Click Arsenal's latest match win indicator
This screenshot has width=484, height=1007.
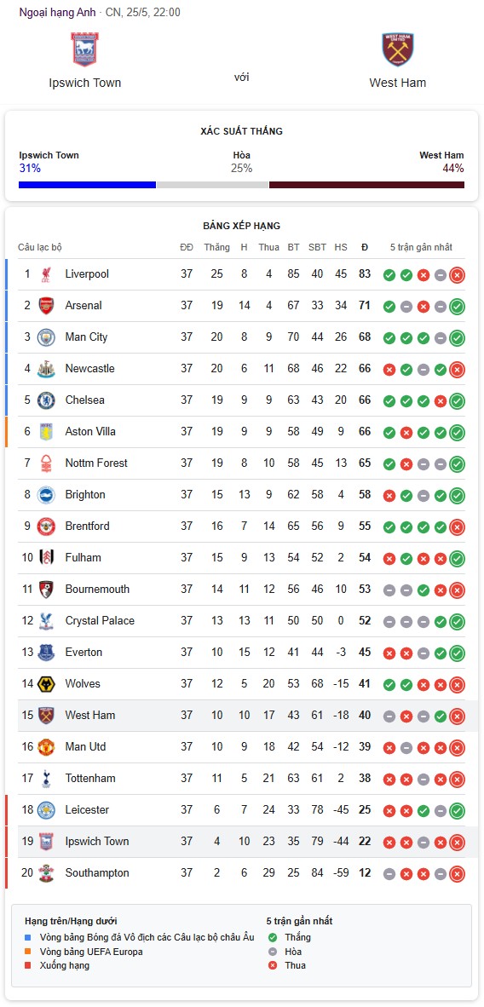(457, 307)
